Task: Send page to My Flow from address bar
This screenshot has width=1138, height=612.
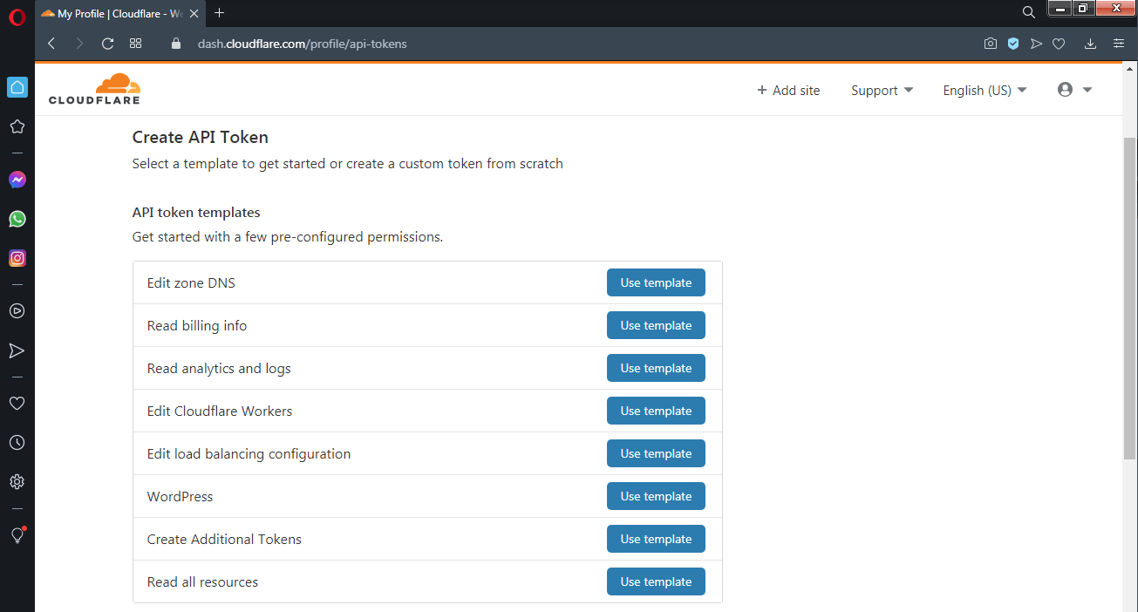Action: [x=1036, y=44]
